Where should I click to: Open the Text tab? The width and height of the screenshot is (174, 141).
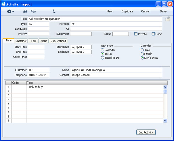click(33, 41)
